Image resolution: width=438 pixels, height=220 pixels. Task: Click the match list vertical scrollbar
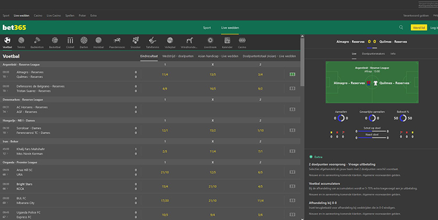(x=302, y=62)
